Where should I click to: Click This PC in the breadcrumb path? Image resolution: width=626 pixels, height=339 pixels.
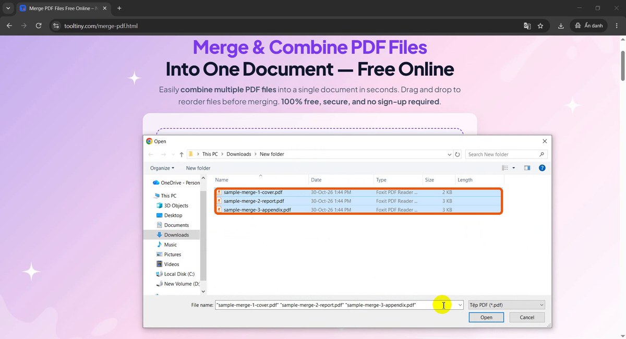coord(210,154)
